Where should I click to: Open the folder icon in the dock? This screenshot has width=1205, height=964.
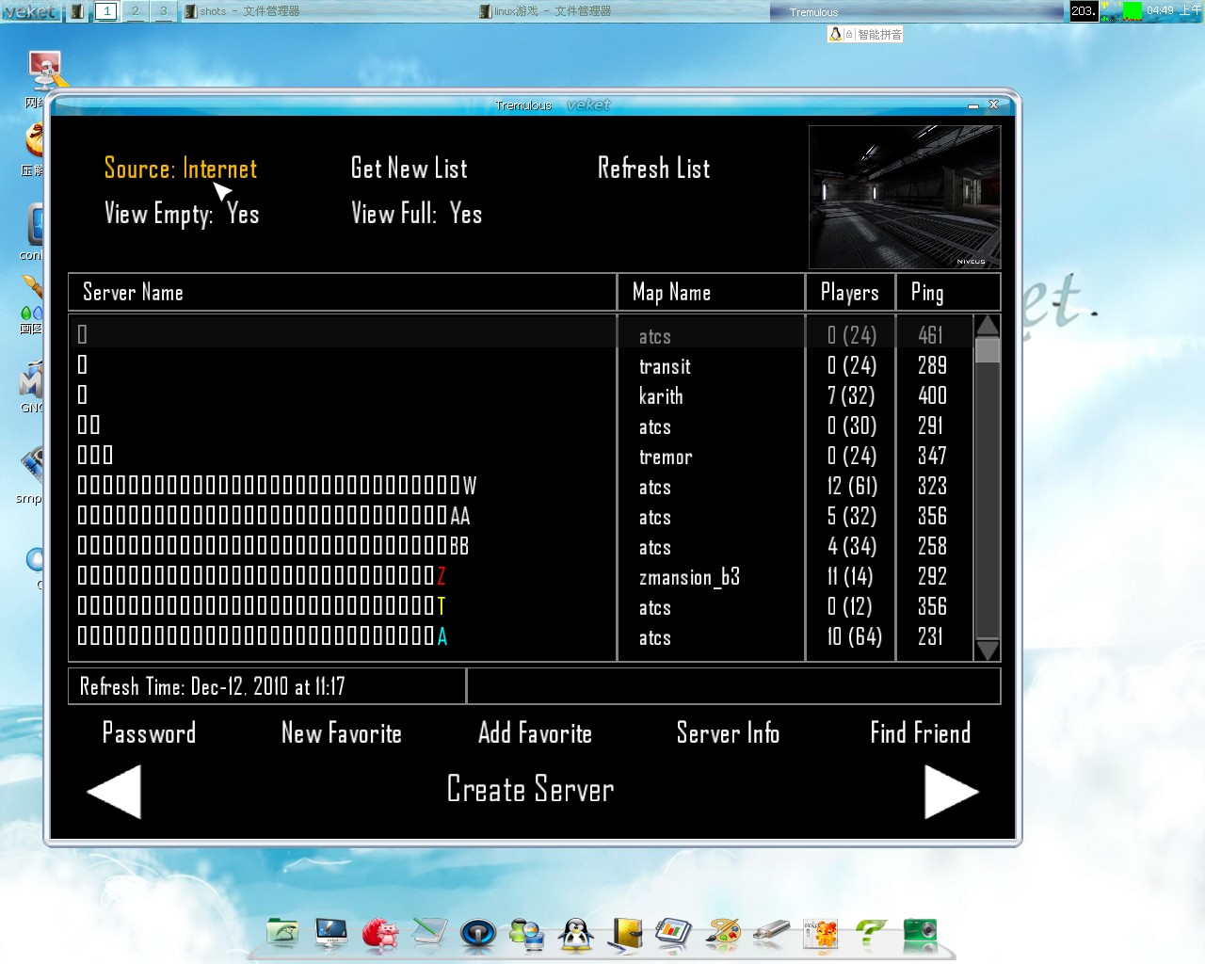coord(282,933)
